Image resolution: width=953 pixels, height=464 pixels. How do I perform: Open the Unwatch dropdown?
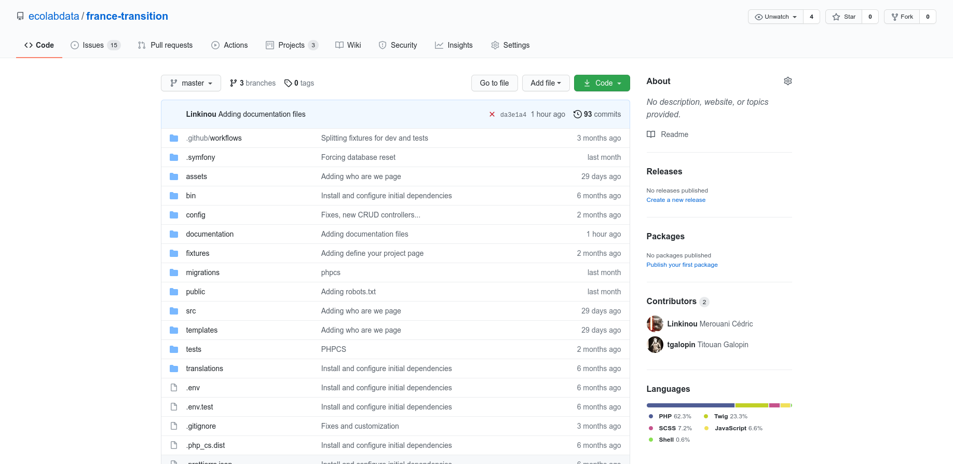(x=775, y=17)
